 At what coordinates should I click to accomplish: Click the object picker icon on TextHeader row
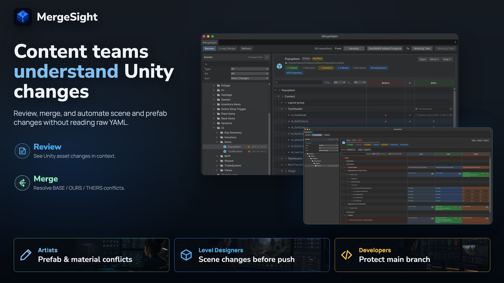pos(451,109)
